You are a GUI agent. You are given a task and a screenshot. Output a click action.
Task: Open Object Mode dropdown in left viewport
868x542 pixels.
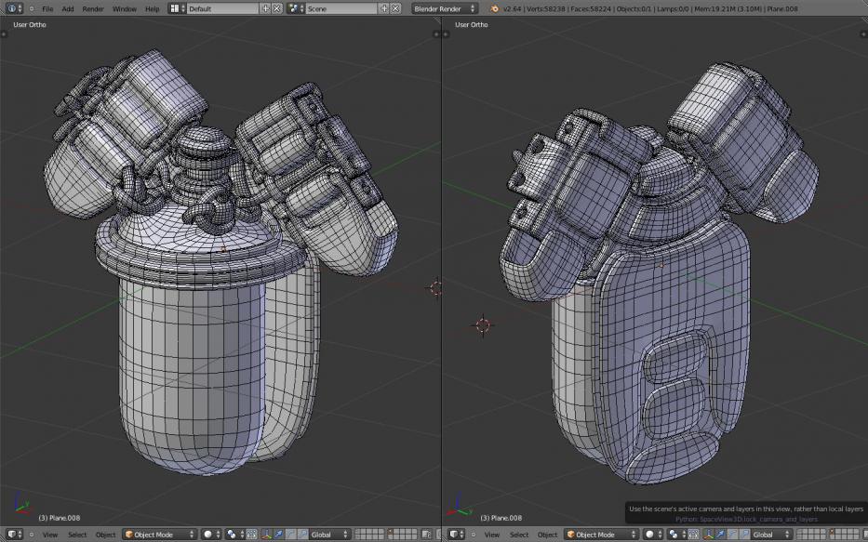click(x=160, y=535)
